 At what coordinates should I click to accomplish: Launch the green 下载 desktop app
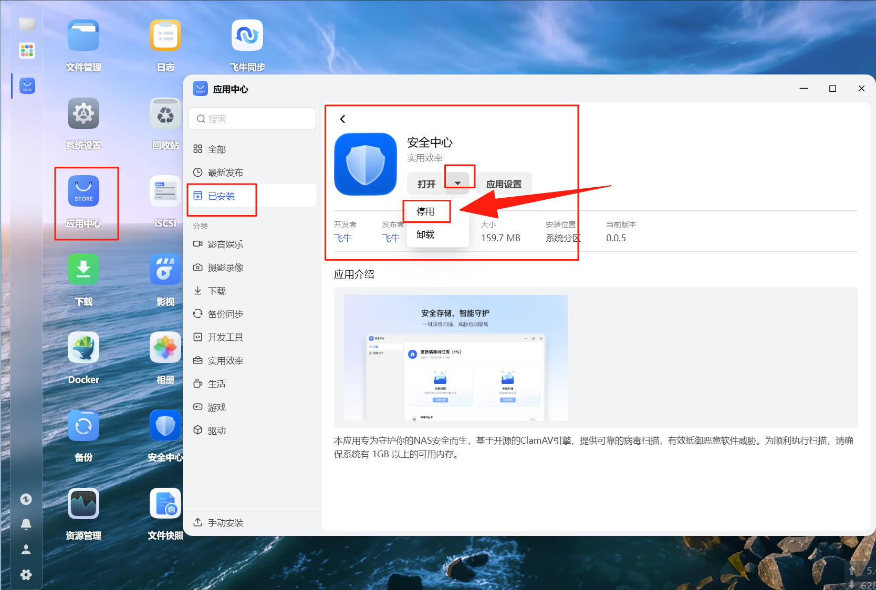84,270
